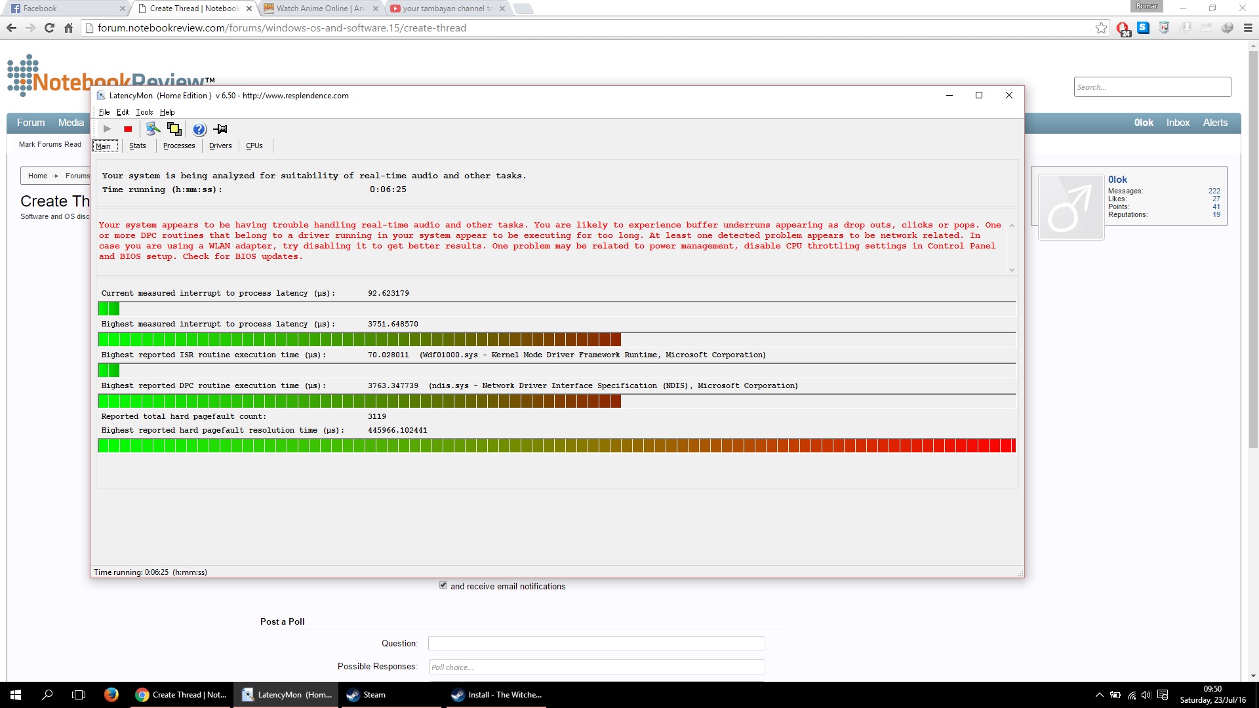Click the poll Question input field

(596, 643)
